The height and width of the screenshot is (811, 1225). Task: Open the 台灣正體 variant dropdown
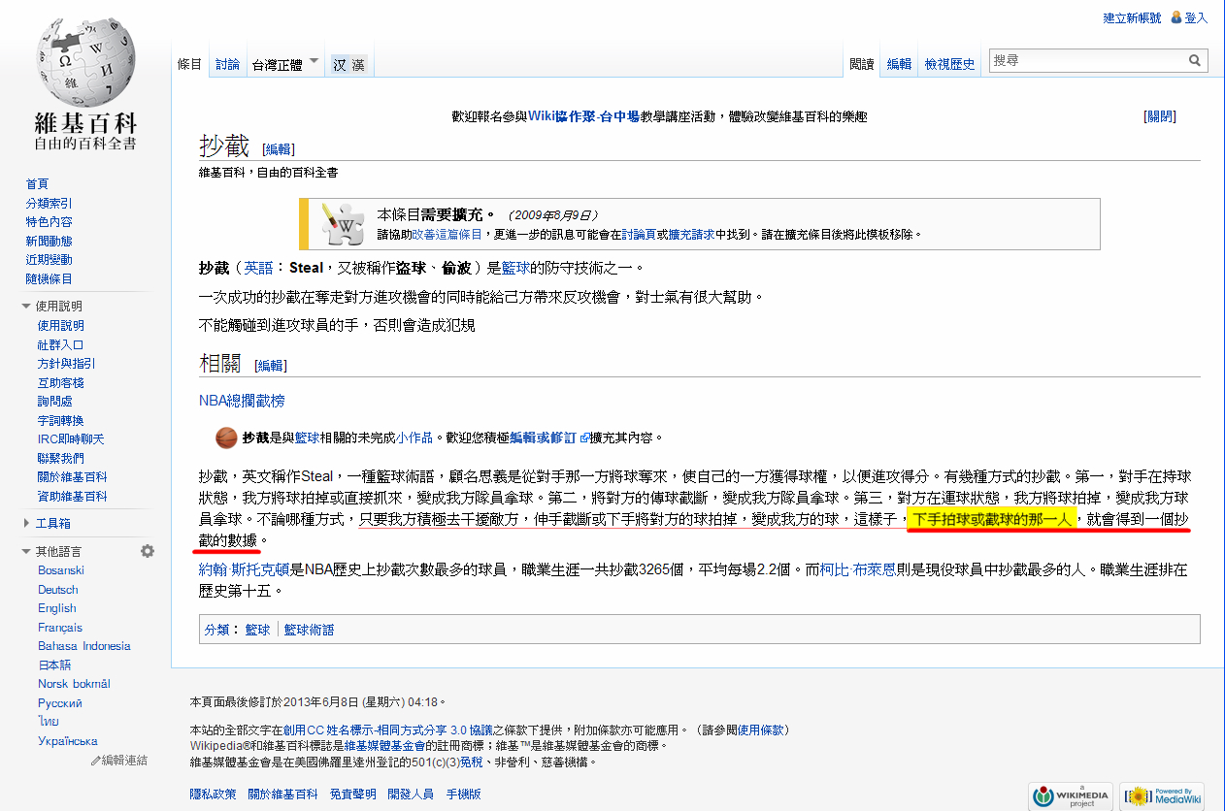[x=284, y=64]
